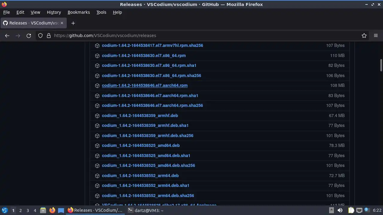Open codium-1.64.2-1644538646.el7.aarch64.rpm.sha256 link
Viewport: 383px width, 215px height.
[152, 105]
